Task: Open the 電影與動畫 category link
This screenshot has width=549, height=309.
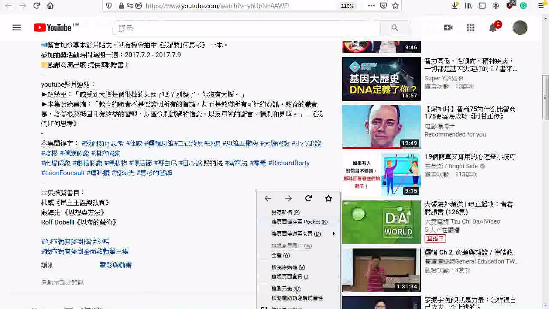Action: tap(115, 266)
